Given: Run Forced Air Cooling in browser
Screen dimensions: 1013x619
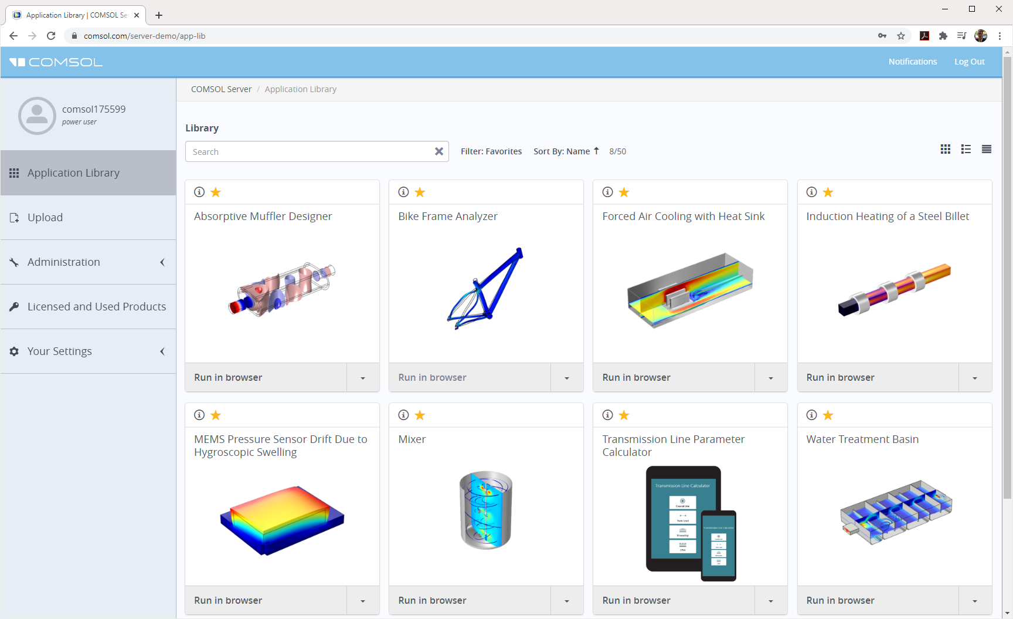Looking at the screenshot, I should 674,377.
